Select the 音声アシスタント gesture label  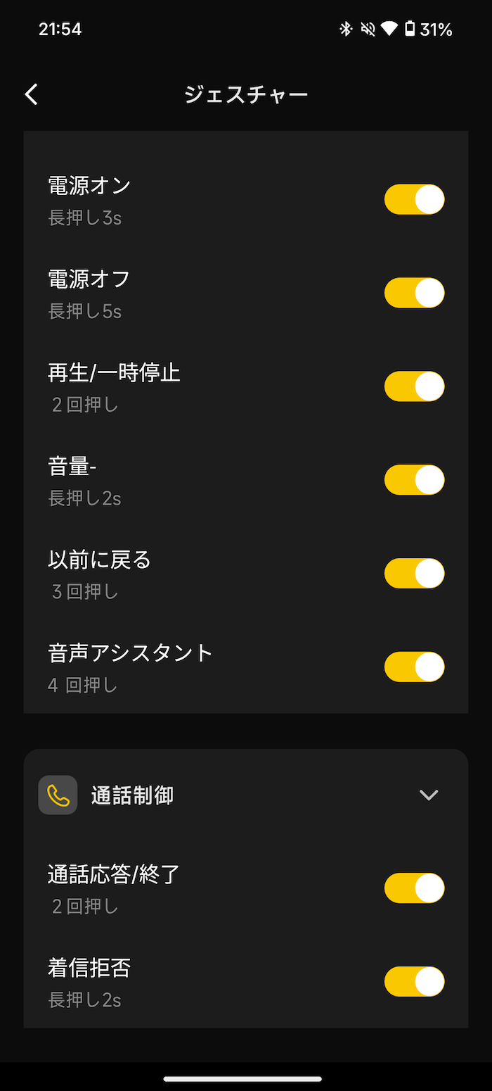tap(130, 653)
